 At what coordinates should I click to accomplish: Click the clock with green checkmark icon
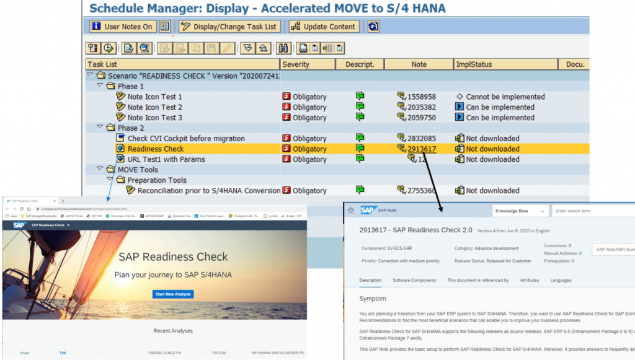point(109,48)
